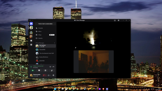The width and height of the screenshot is (162, 91).
Task: Focus the Find or start a conversation field
Action: (46, 24)
